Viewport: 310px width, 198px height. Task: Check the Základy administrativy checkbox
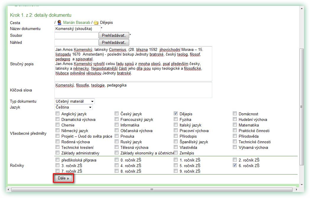(57, 153)
